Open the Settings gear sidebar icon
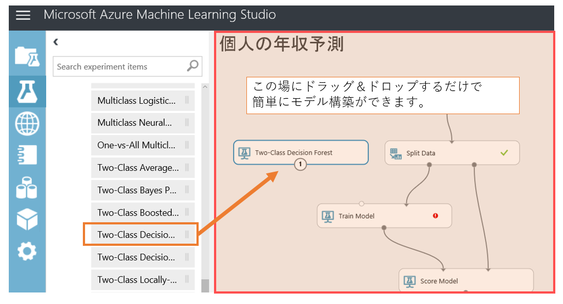563x304 pixels. point(27,251)
